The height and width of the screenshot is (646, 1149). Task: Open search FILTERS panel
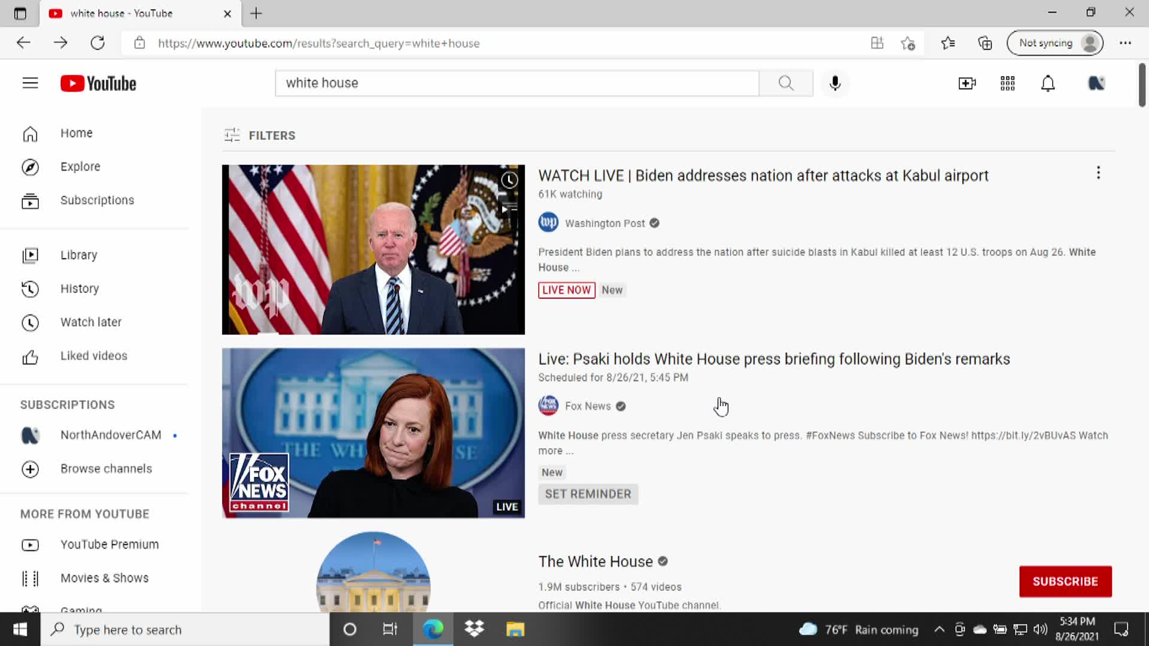tap(260, 135)
